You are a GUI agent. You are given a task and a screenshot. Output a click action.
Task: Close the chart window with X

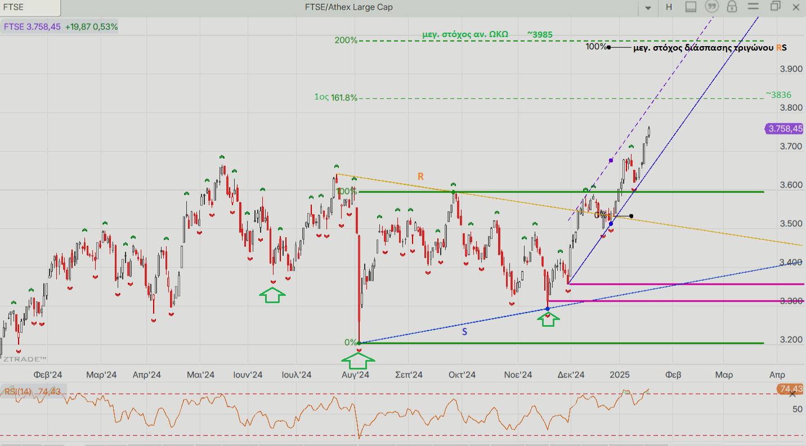click(796, 7)
